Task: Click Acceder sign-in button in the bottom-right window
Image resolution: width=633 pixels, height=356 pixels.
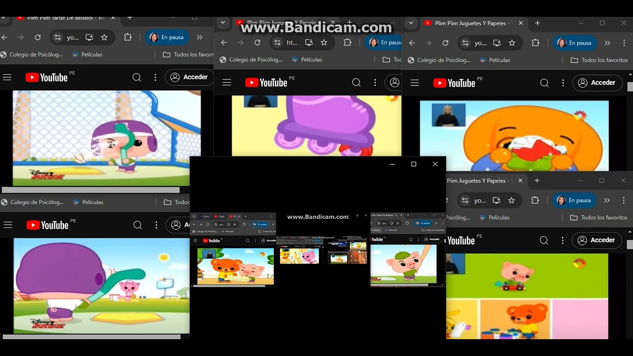Action: click(x=596, y=240)
